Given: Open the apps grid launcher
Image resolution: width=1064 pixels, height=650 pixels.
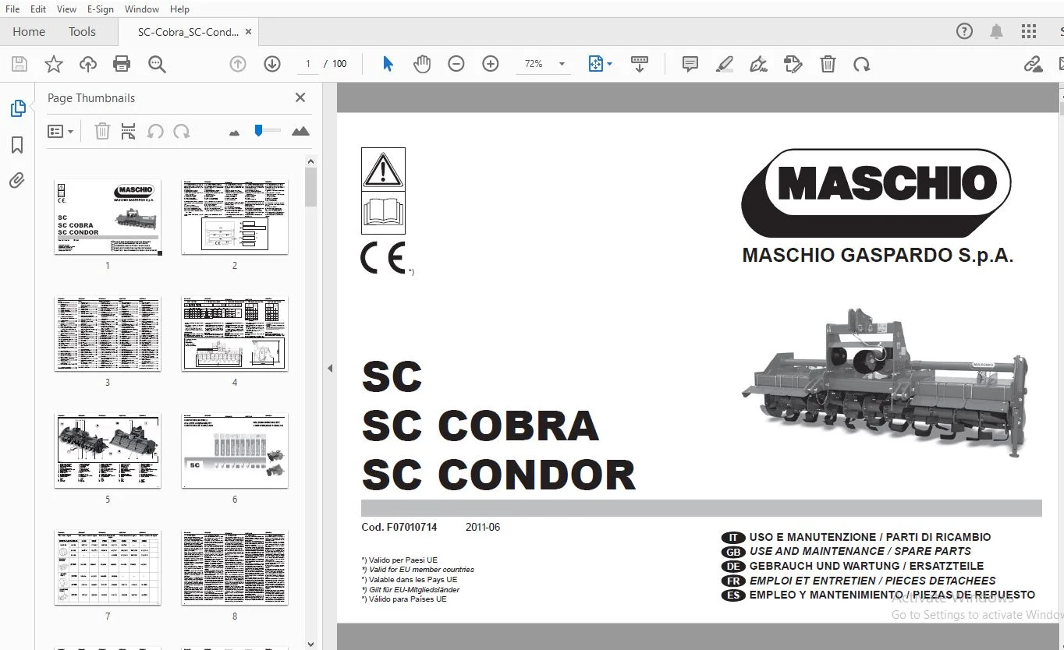Looking at the screenshot, I should (x=1029, y=32).
